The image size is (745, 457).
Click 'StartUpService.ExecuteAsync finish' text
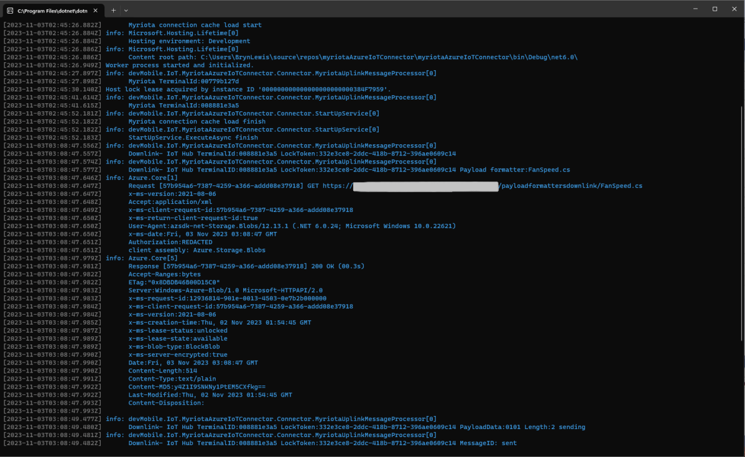193,138
